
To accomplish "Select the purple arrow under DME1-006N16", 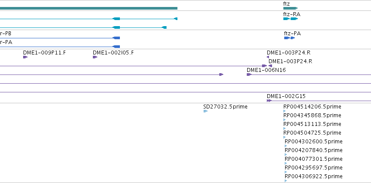I will point(249,75).
